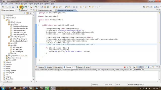Image resolution: width=161 pixels, height=90 pixels.
Task: Toggle Mark Occurrences in toolbar
Action: 68,7
